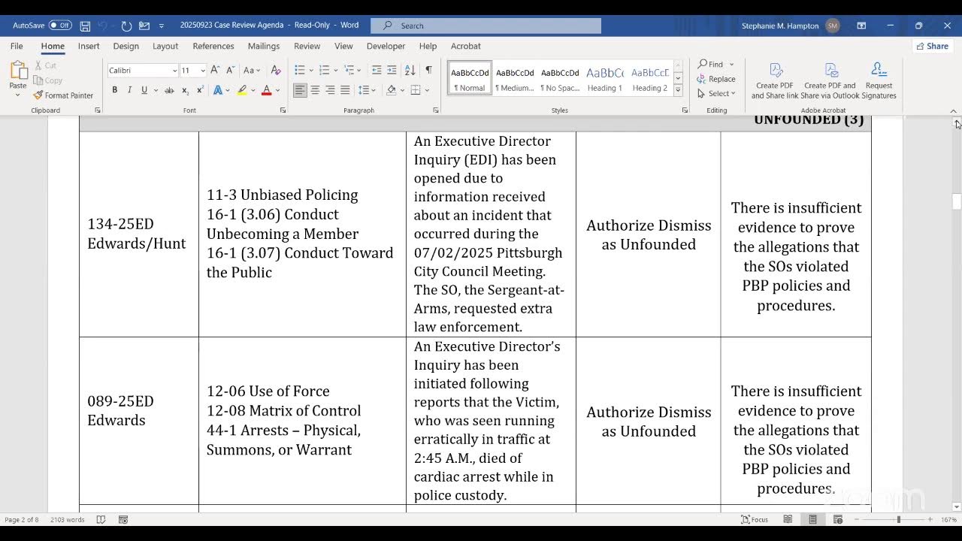
Task: Align paragraph text right
Action: 330,90
